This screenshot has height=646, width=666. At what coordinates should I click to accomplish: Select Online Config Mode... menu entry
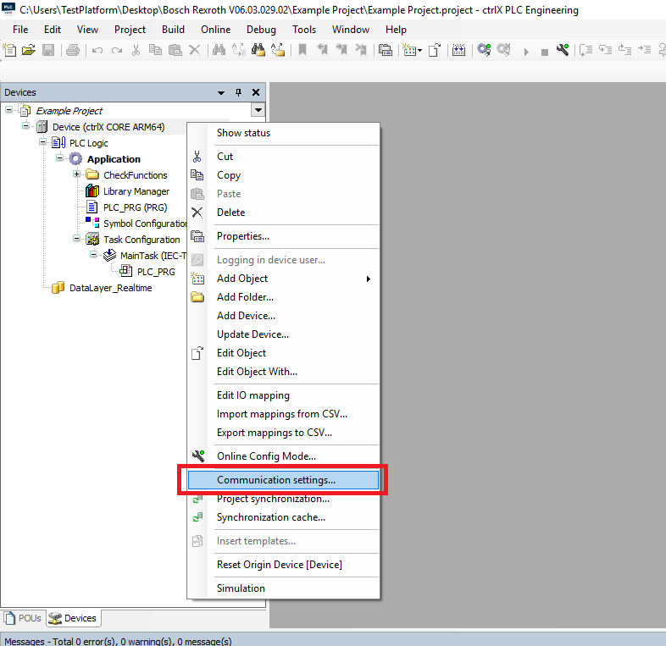(x=266, y=456)
